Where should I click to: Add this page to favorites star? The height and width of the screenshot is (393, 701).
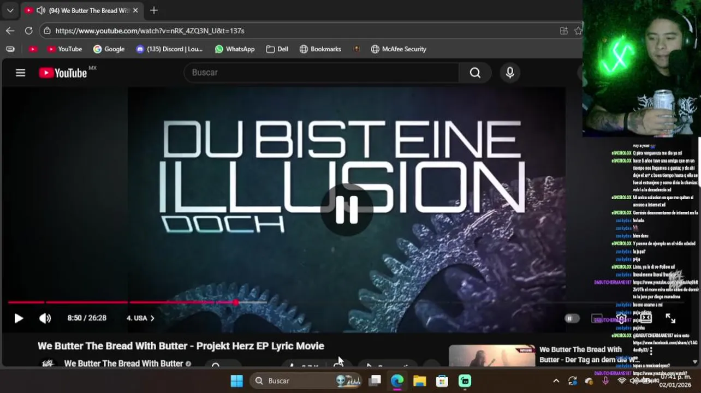click(578, 31)
